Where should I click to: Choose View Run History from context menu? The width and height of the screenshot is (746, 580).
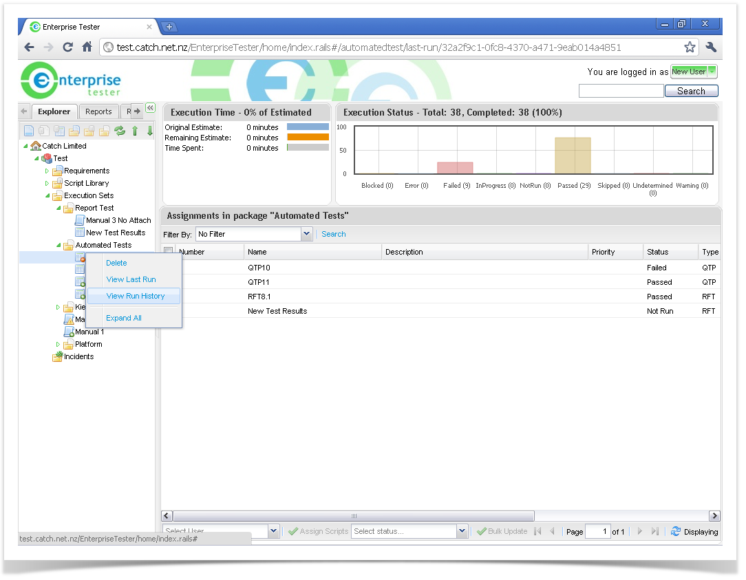136,296
